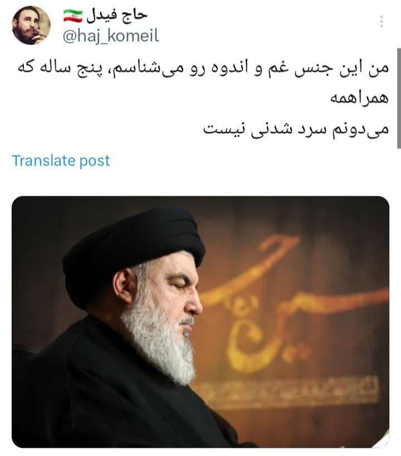
Task: Open the three-dot more options menu
Action: coord(382,22)
